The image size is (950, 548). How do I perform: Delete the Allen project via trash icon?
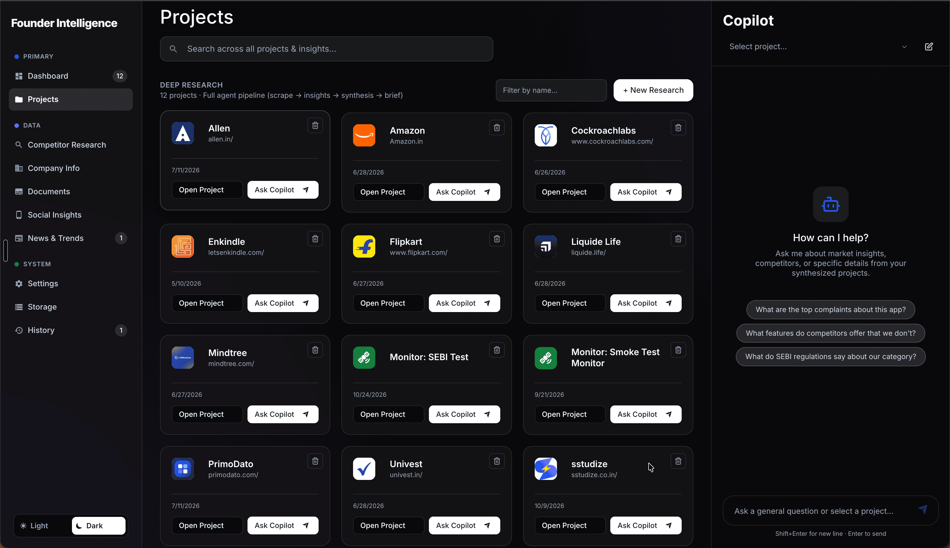[315, 125]
